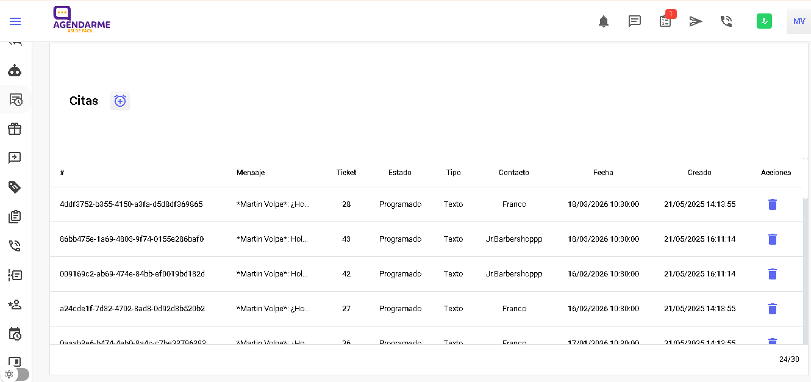Open the task list icon with badge
811x382 pixels.
point(666,20)
